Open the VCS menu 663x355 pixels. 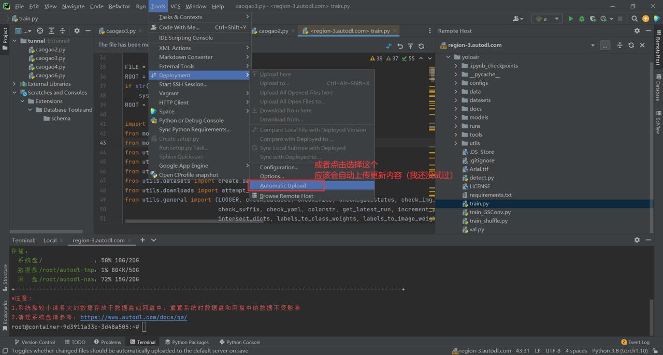pos(175,6)
